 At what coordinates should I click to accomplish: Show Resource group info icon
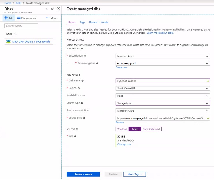97,63
